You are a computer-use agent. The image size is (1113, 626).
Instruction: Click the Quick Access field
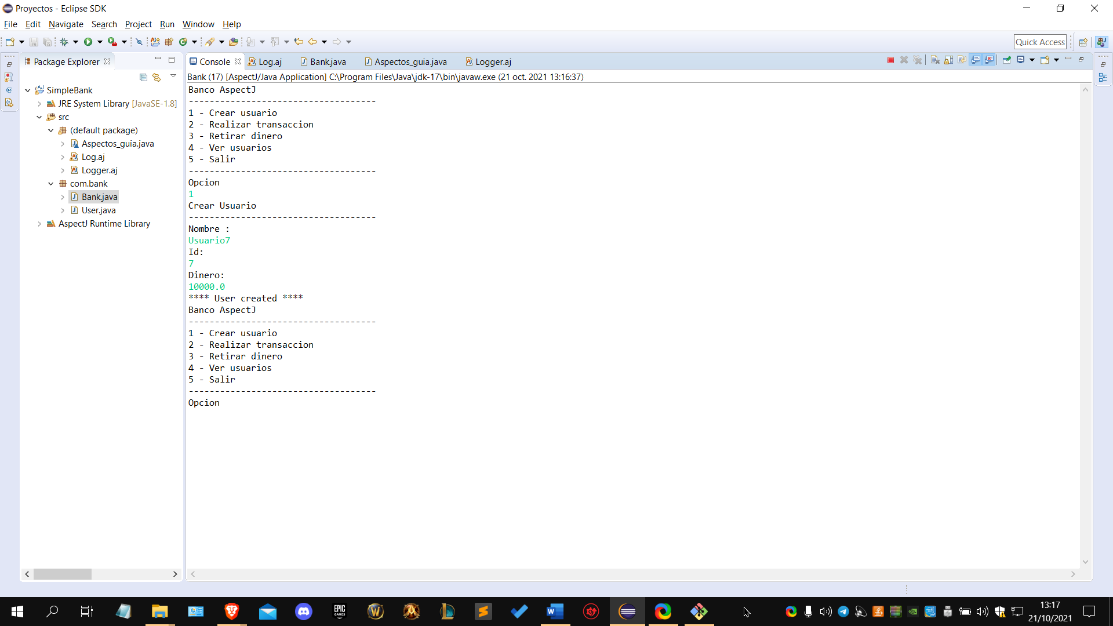(x=1040, y=41)
